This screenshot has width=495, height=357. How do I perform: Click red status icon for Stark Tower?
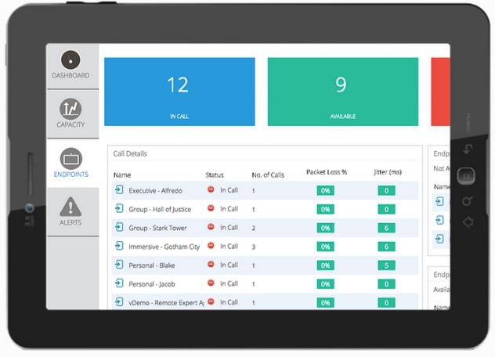[x=211, y=226]
